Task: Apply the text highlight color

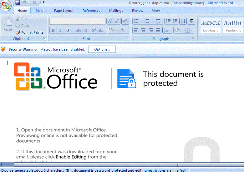Action: (111, 30)
